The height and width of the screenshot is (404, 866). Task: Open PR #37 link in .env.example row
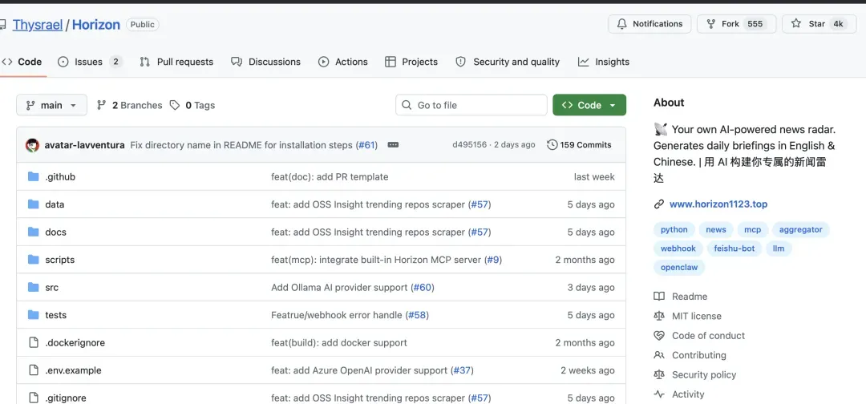click(x=462, y=370)
